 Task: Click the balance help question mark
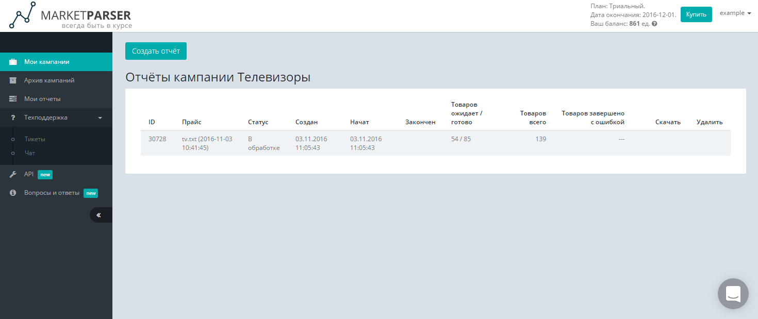pyautogui.click(x=653, y=23)
